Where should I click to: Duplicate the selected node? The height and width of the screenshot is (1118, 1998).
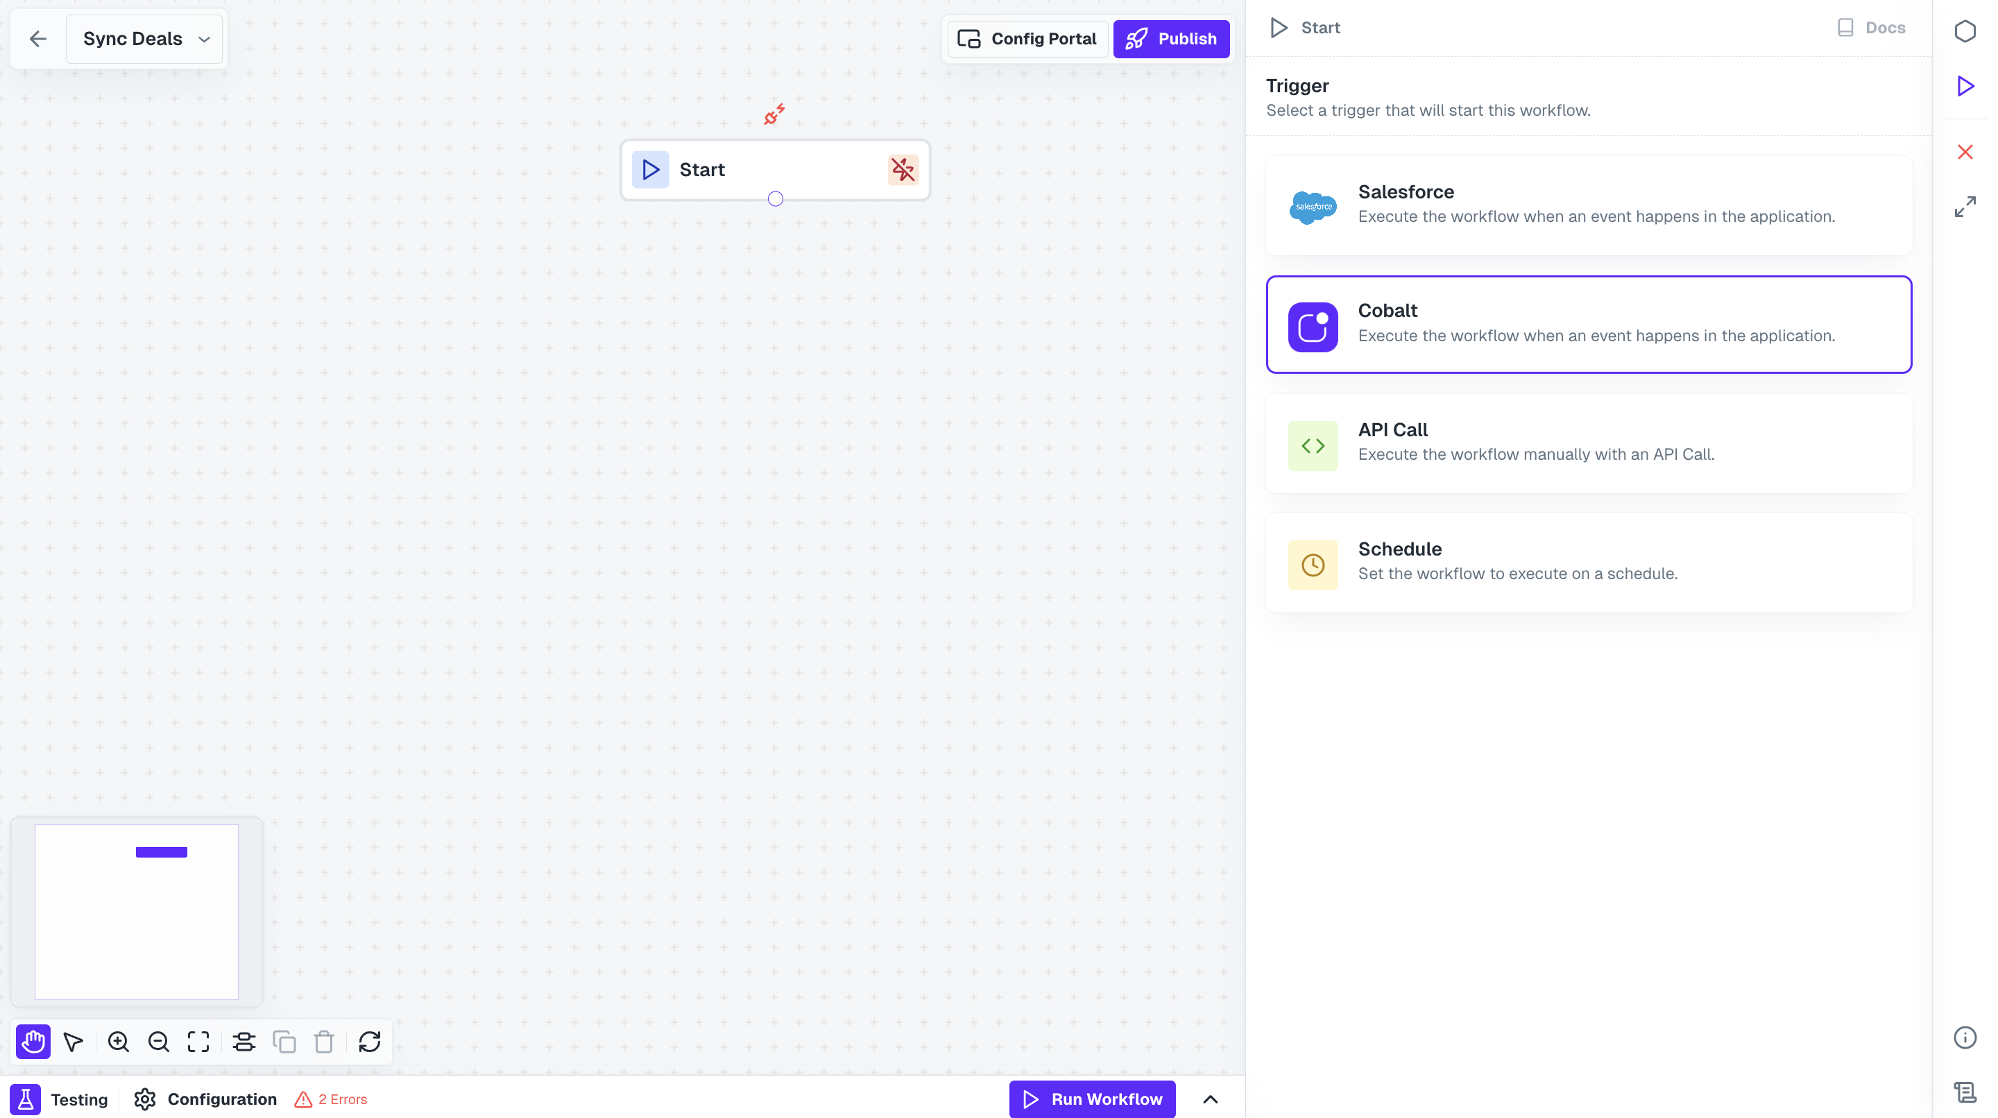[x=284, y=1042]
